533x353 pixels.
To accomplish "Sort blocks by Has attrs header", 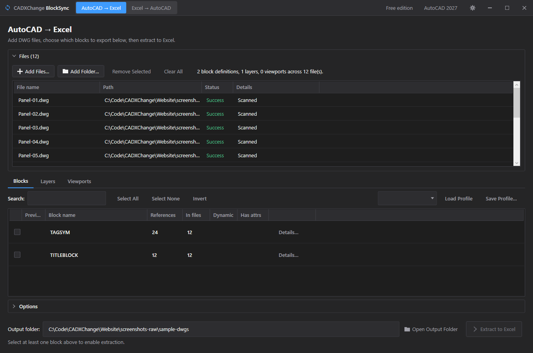I will 253,215.
